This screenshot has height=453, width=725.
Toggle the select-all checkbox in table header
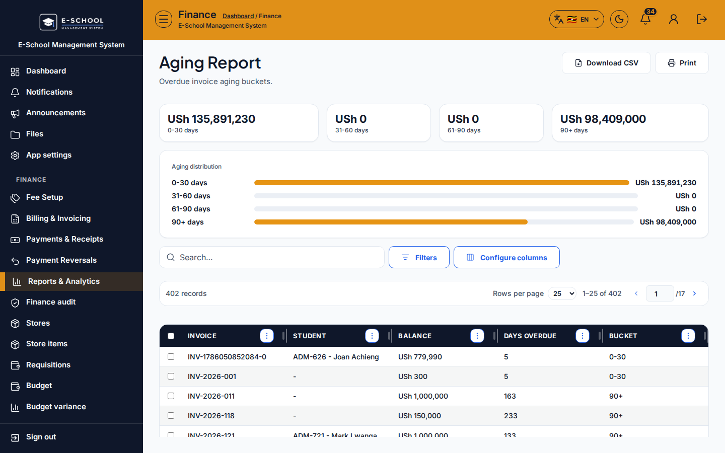(171, 336)
